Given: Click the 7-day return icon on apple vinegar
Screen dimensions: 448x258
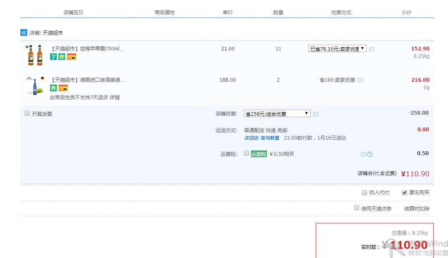Looking at the screenshot, I should coord(53,57).
